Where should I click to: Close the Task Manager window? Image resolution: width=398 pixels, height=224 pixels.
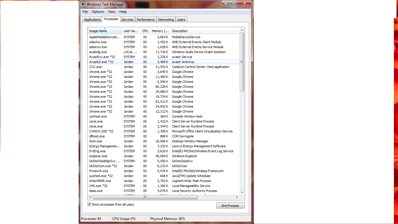244,3
